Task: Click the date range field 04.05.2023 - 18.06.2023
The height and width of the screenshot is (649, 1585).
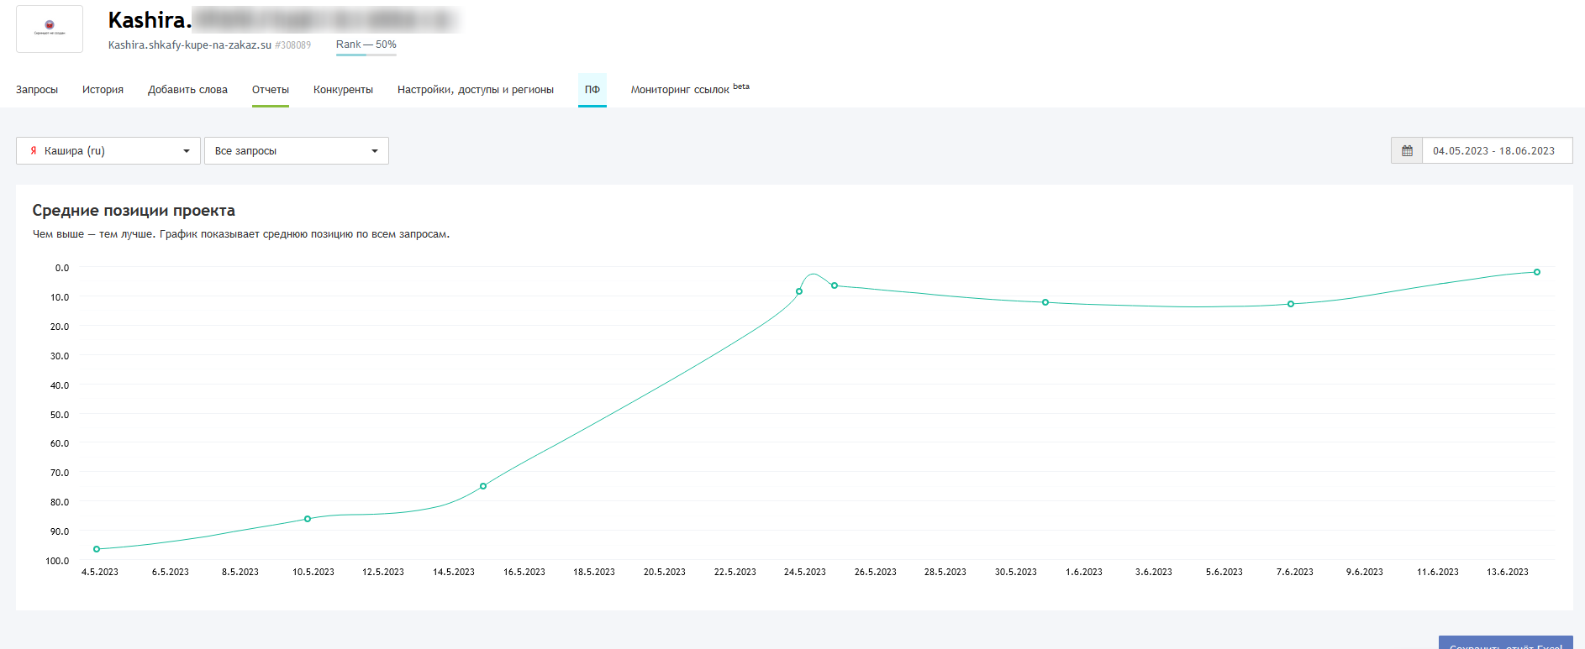Action: 1493,151
